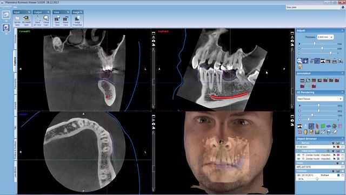Viewport: 346px width, 195px height.
Task: Open the Thickness dropdown
Action: pos(325,37)
